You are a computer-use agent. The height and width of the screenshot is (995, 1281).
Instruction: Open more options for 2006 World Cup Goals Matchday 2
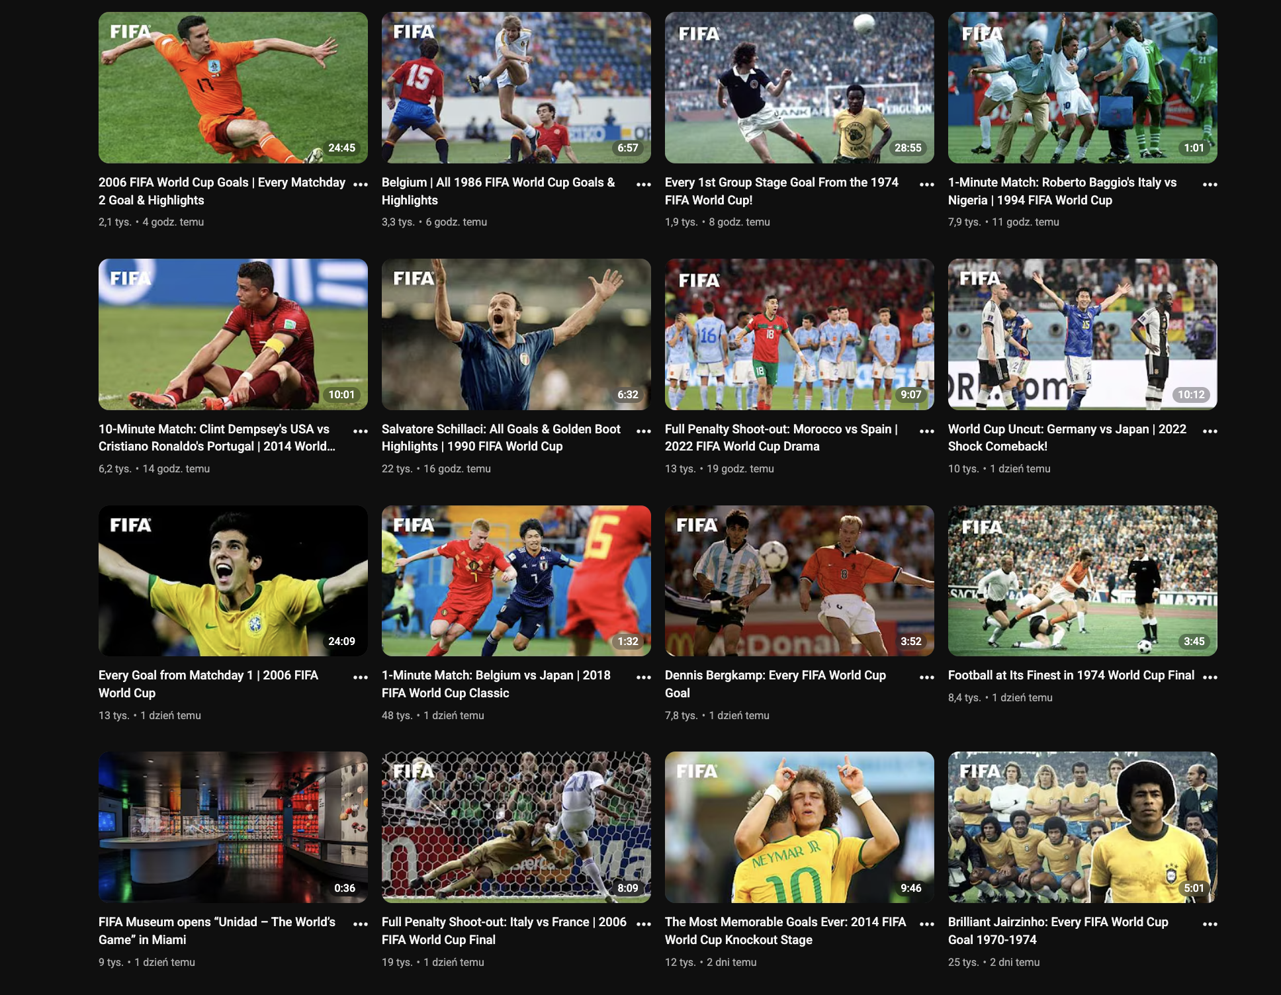[361, 185]
